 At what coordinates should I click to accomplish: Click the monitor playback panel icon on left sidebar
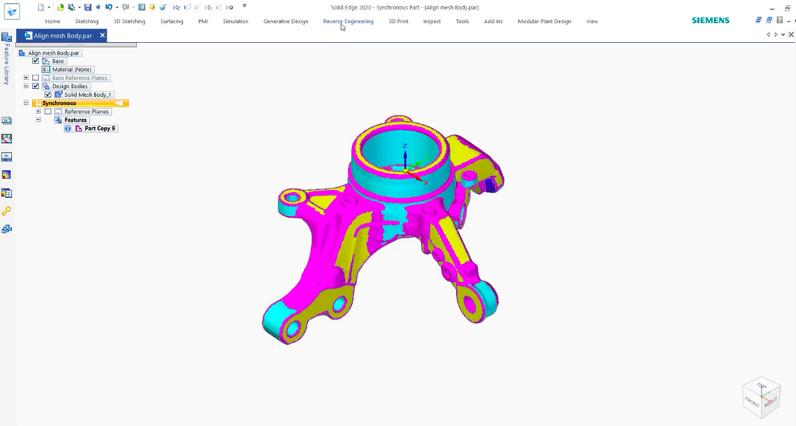click(6, 157)
